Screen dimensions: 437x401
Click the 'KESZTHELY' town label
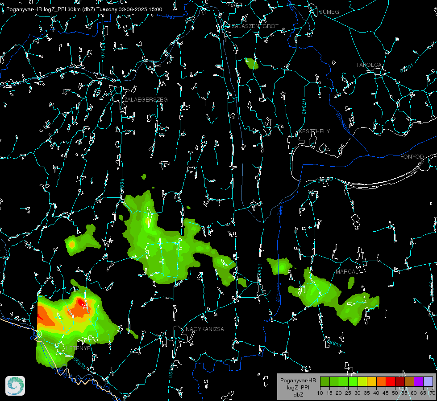[314, 131]
